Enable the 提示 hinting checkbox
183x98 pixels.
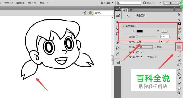pyautogui.click(x=155, y=47)
